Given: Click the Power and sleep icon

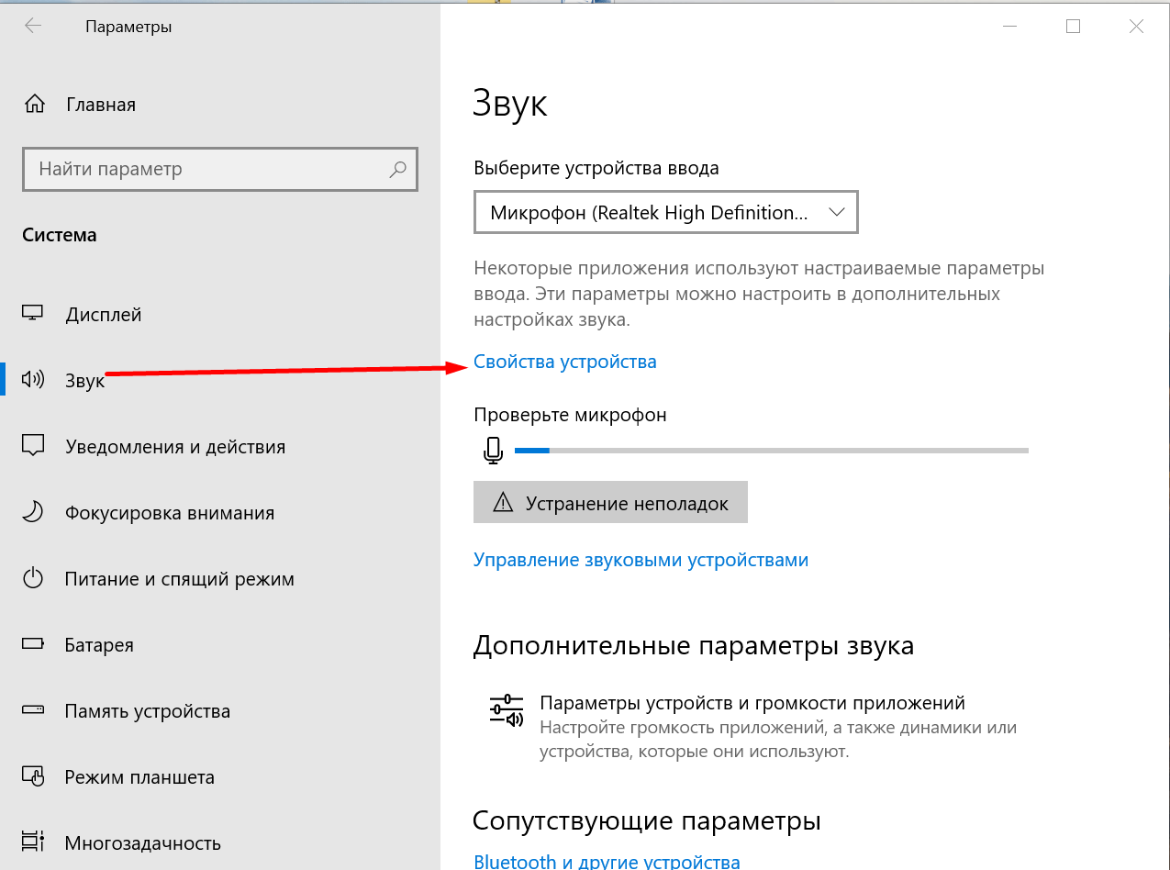Looking at the screenshot, I should coord(33,578).
